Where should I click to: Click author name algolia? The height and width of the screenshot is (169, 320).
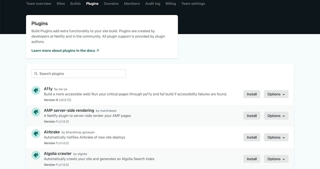pos(82,154)
